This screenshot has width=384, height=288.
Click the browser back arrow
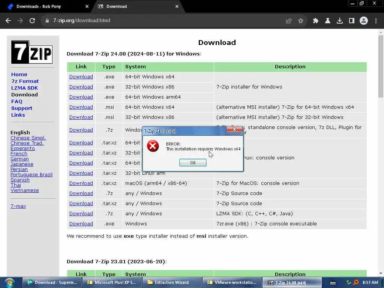coord(8,21)
